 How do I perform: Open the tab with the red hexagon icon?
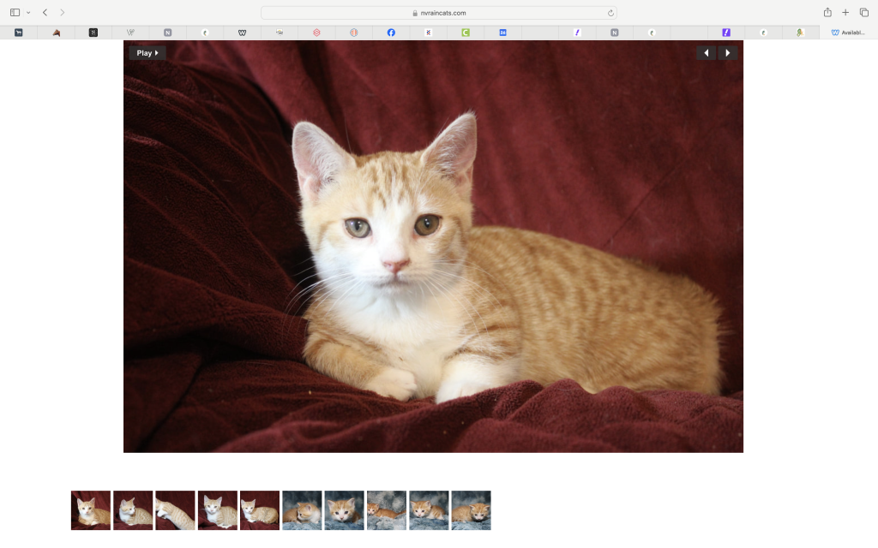316,33
